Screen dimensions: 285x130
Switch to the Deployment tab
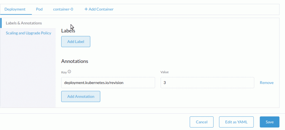(15, 9)
